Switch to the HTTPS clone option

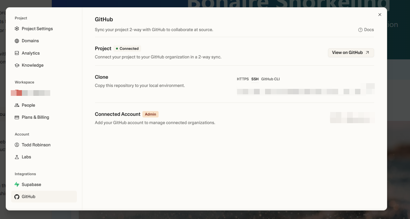[x=243, y=79]
